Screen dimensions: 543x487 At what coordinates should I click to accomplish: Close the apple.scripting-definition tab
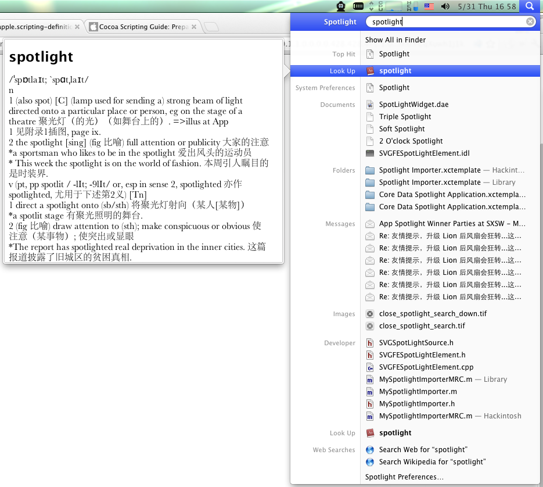pyautogui.click(x=77, y=27)
